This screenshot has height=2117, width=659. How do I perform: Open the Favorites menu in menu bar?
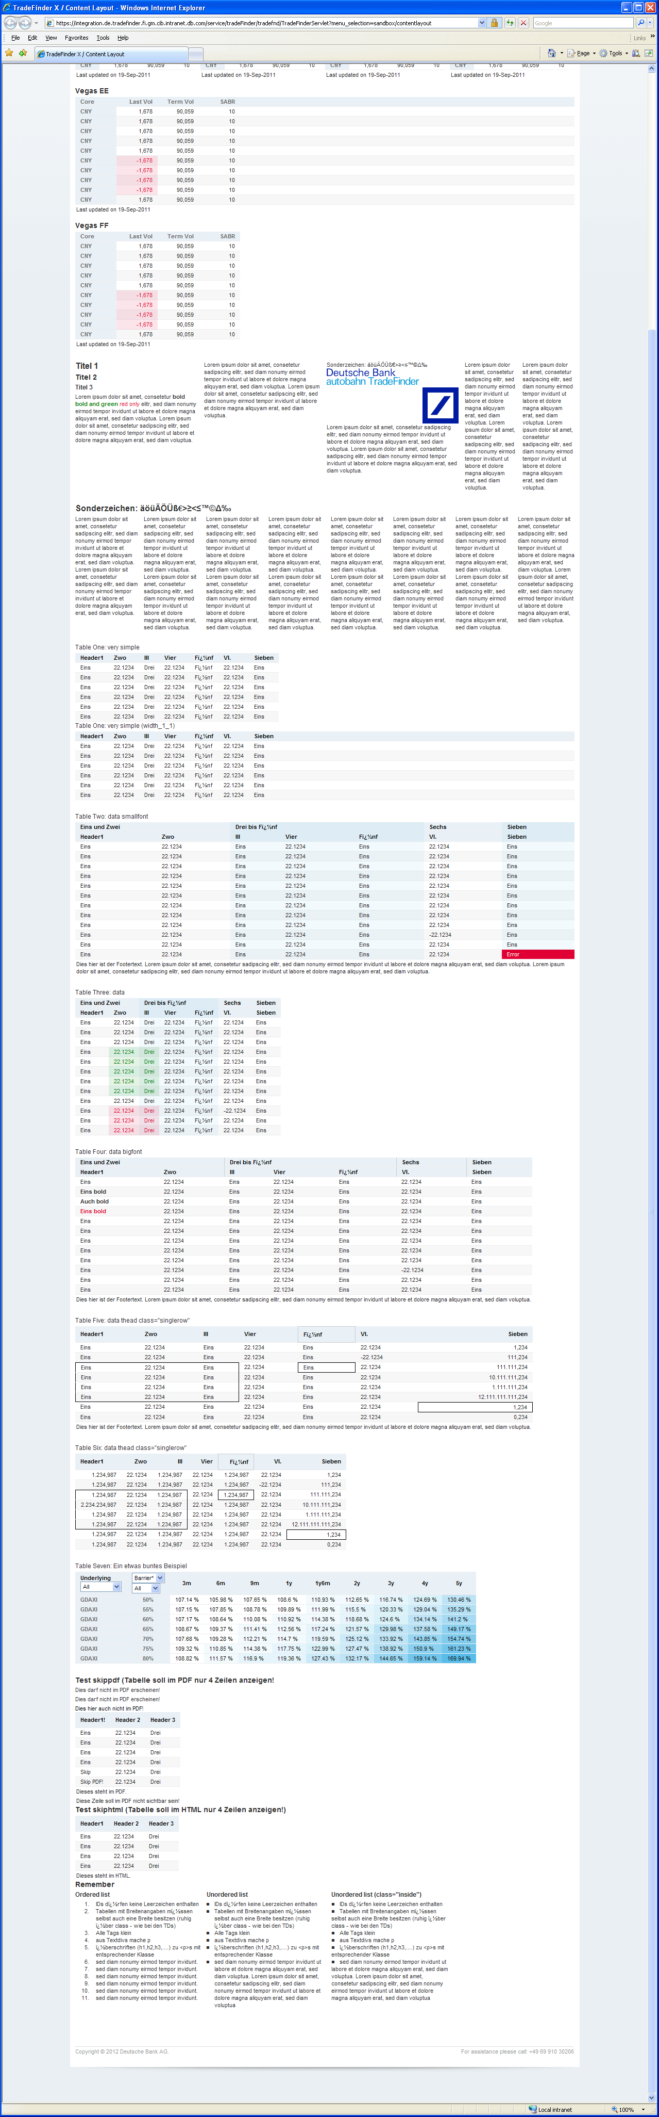click(76, 38)
